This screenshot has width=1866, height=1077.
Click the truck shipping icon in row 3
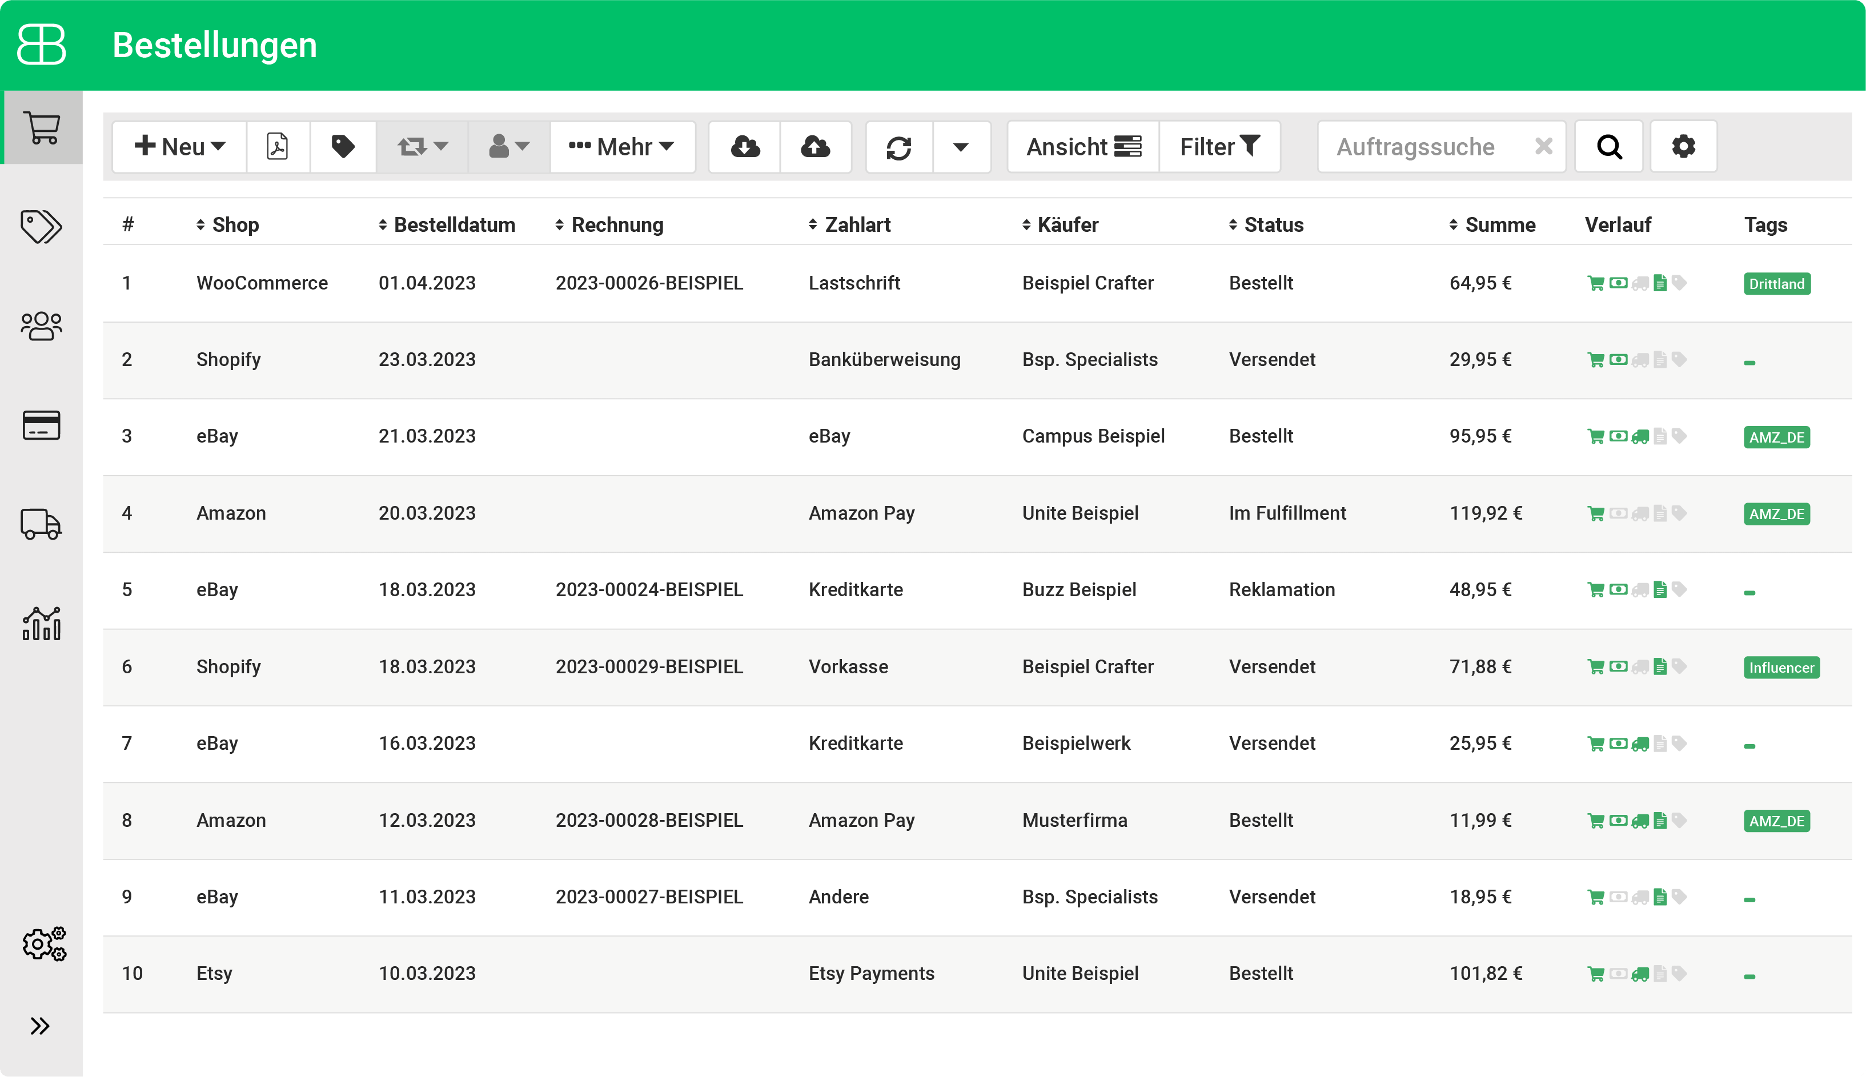coord(1640,437)
